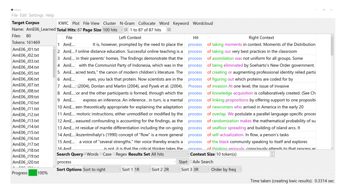Enable the Regex checkbox
Screen dimensions: 343x192
click(114, 154)
